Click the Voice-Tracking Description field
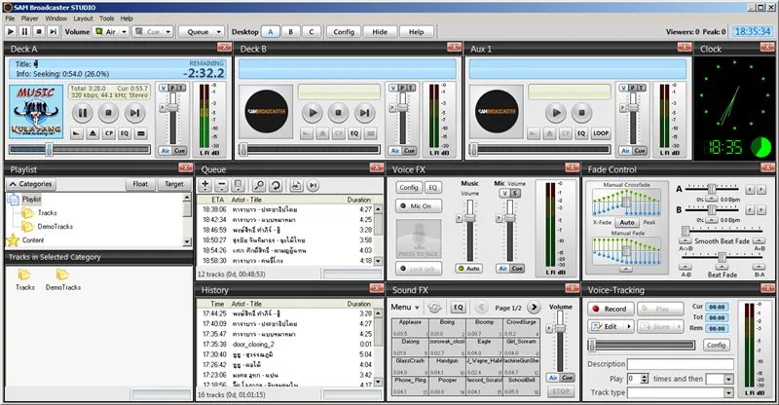This screenshot has width=779, height=405. tap(680, 364)
